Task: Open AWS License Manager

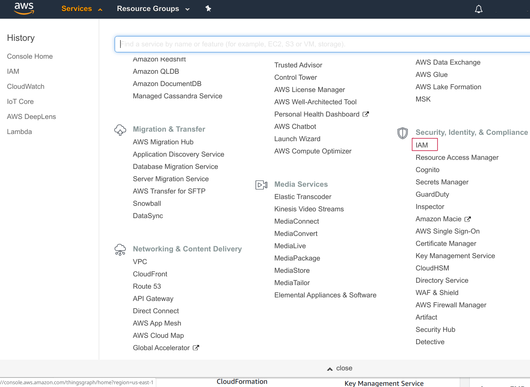Action: (309, 90)
